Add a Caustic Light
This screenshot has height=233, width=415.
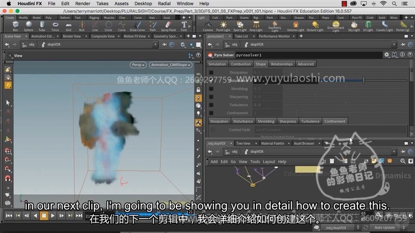(x=385, y=27)
